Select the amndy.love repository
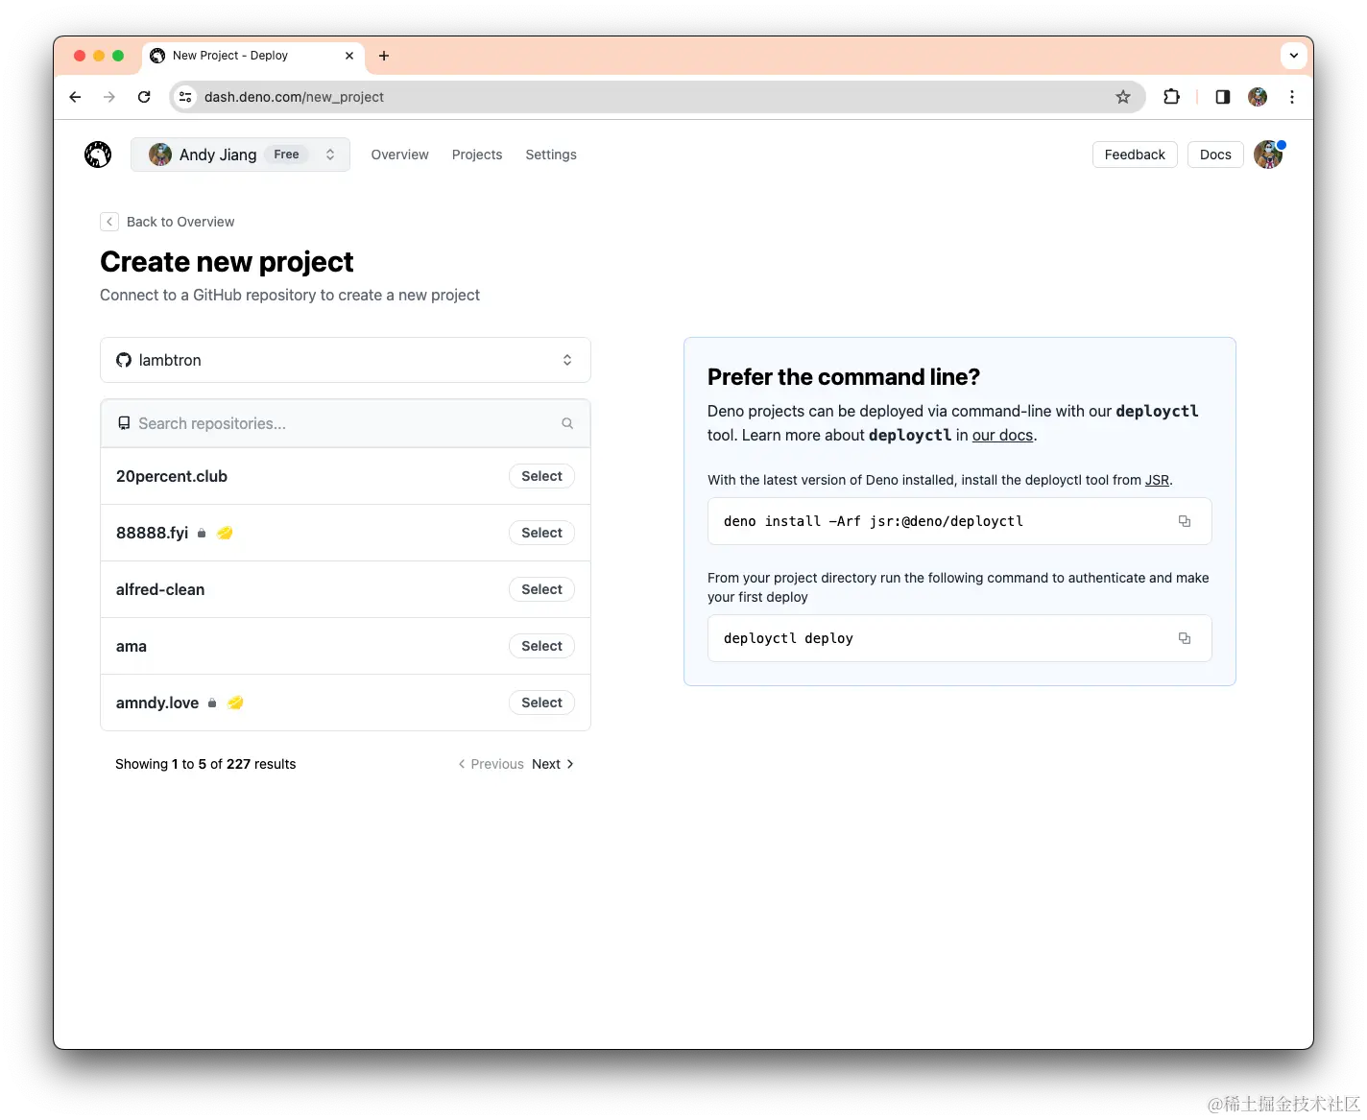Screen dimensions: 1367x1120 (x=541, y=703)
